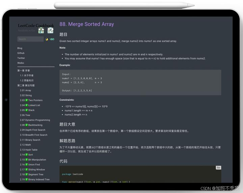Screen dimensions: 243x193
Task: Click the 题目大意 section heading
Action: pos(67,124)
